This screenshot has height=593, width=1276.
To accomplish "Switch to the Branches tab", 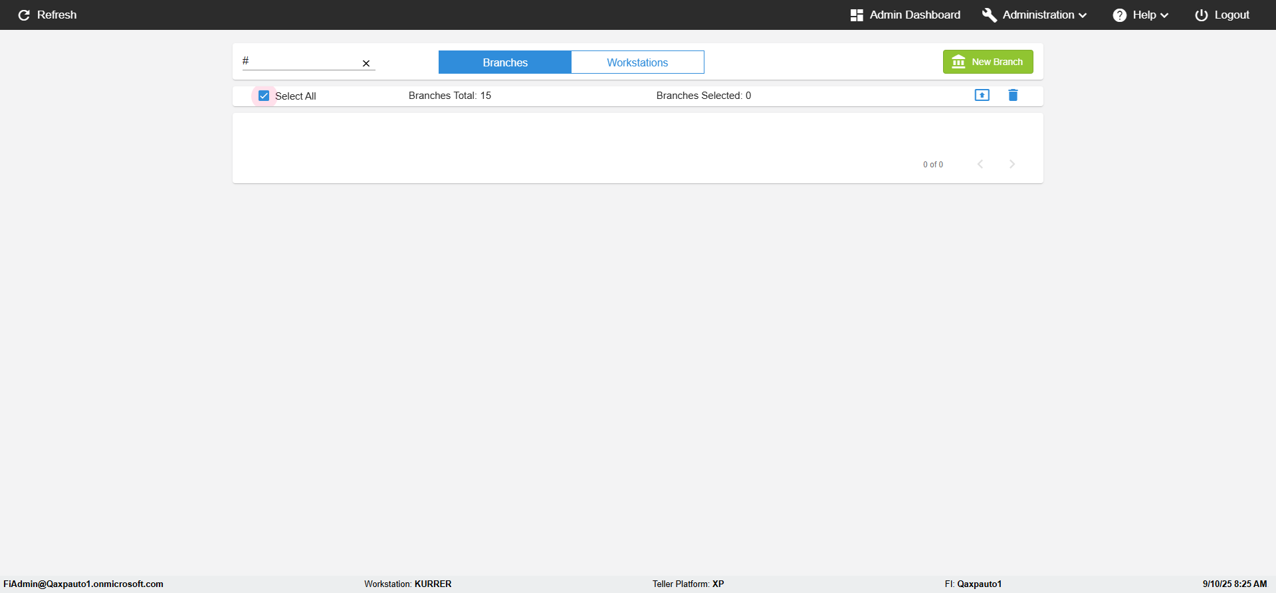I will 505,62.
